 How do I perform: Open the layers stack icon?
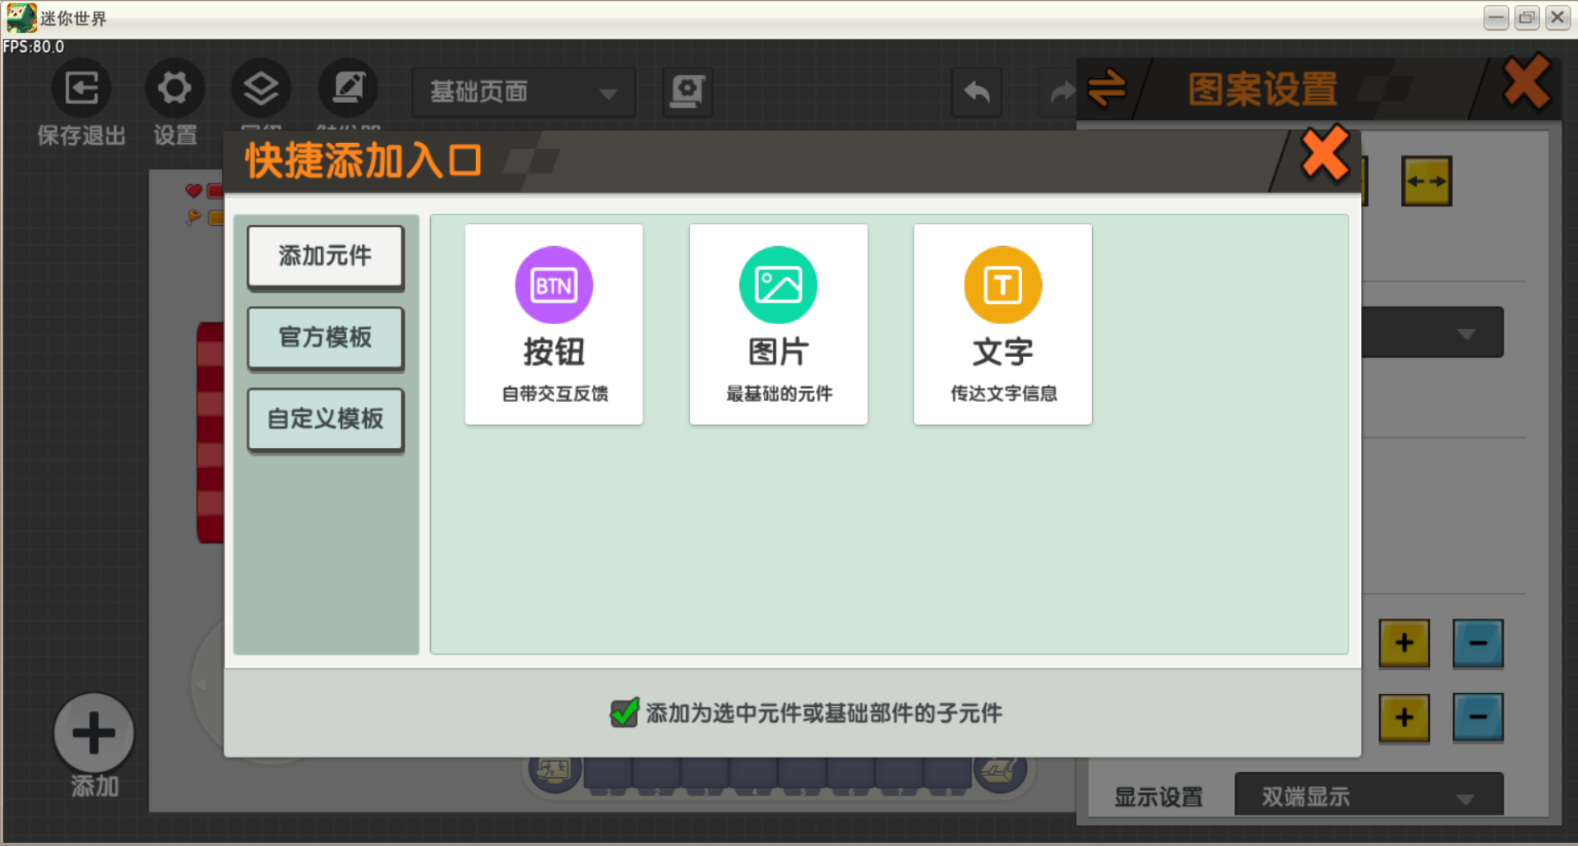click(x=261, y=88)
